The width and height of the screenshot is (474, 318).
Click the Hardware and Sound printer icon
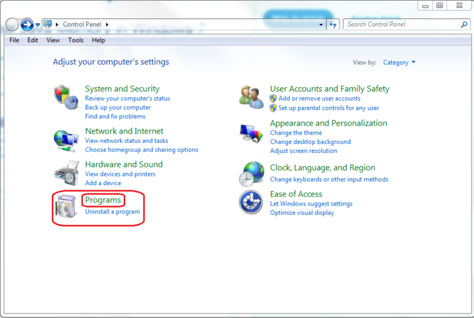(65, 173)
